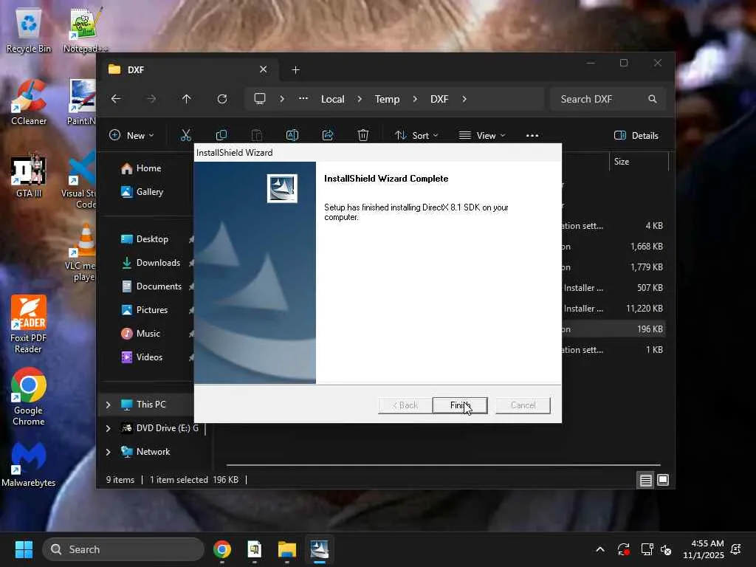The image size is (756, 567).
Task: Expand the Network tree node
Action: (x=108, y=452)
